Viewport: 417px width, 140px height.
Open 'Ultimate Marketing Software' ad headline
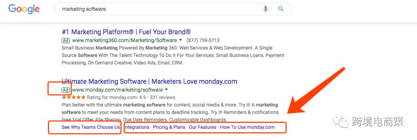click(x=149, y=81)
